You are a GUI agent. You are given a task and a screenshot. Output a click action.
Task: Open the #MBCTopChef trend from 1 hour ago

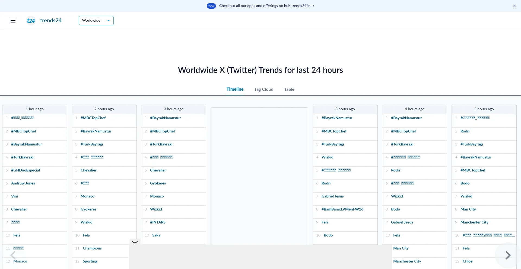pos(23,131)
